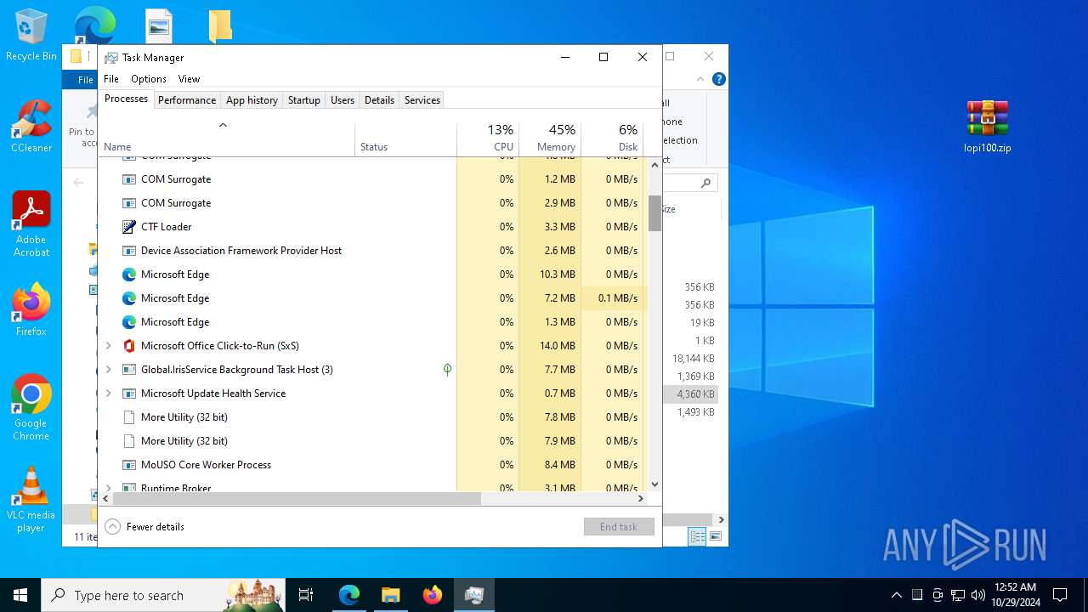Screen dimensions: 1088x612
Task: Click the CTF Loader process icon
Action: 129,227
